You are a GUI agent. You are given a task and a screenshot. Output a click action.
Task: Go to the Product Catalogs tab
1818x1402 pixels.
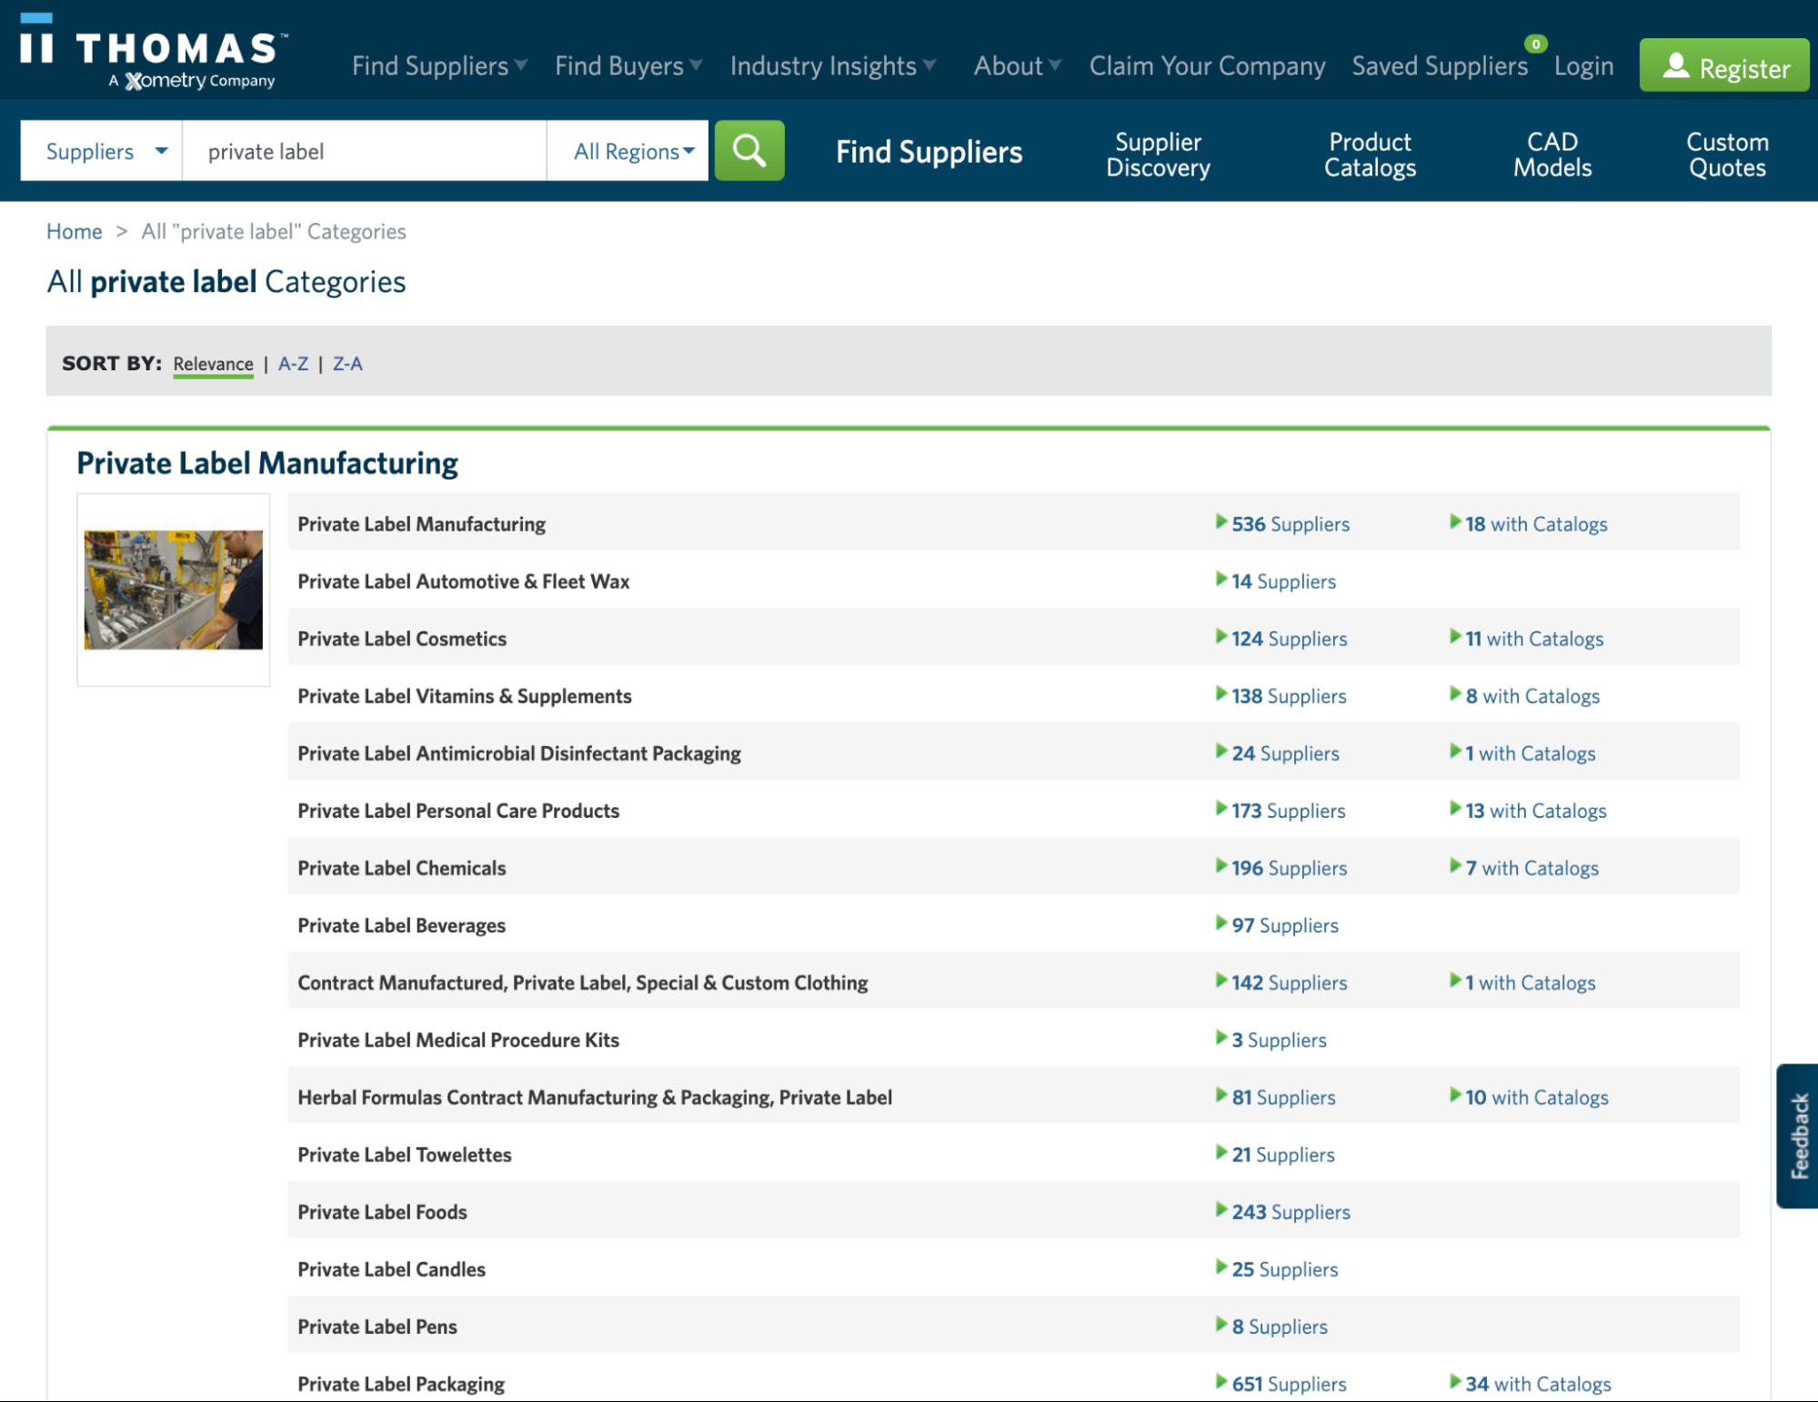tap(1370, 155)
